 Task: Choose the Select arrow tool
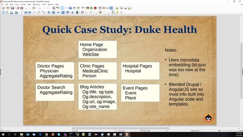(3, 12)
